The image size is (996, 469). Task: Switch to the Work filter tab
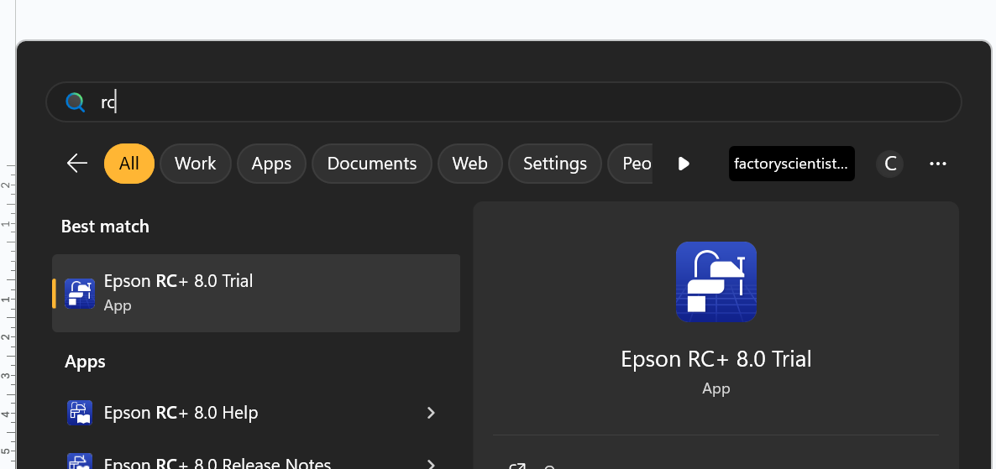pos(195,163)
